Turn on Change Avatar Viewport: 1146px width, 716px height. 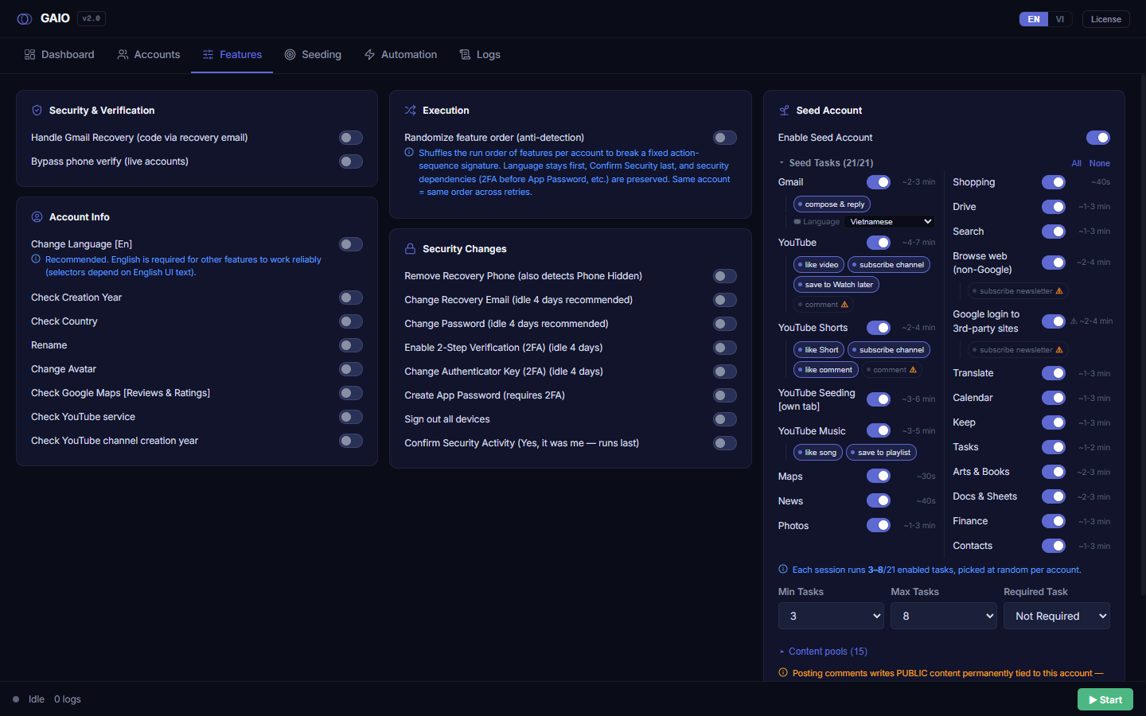point(351,369)
